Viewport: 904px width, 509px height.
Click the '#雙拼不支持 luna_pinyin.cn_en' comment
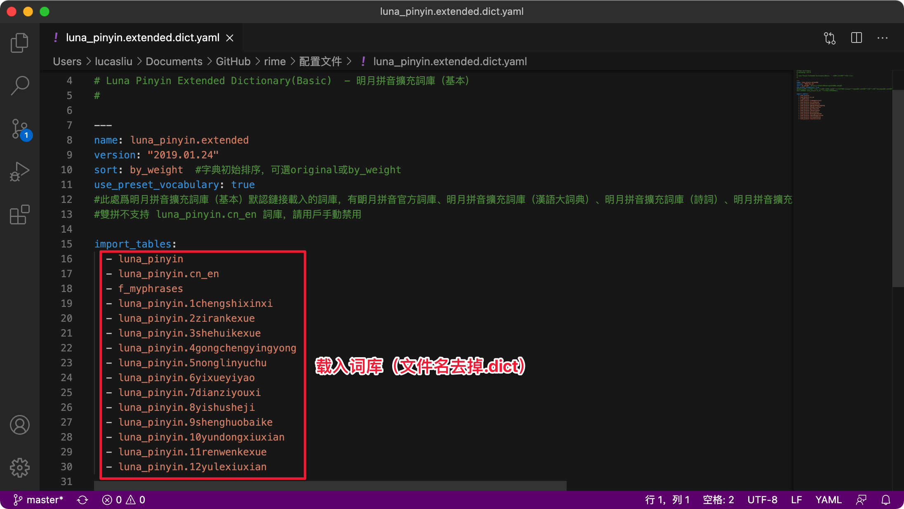point(228,214)
